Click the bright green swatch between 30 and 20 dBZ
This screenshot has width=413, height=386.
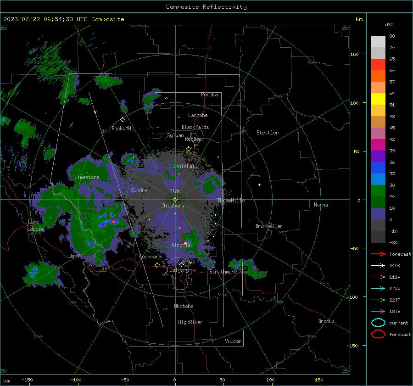coord(378,191)
